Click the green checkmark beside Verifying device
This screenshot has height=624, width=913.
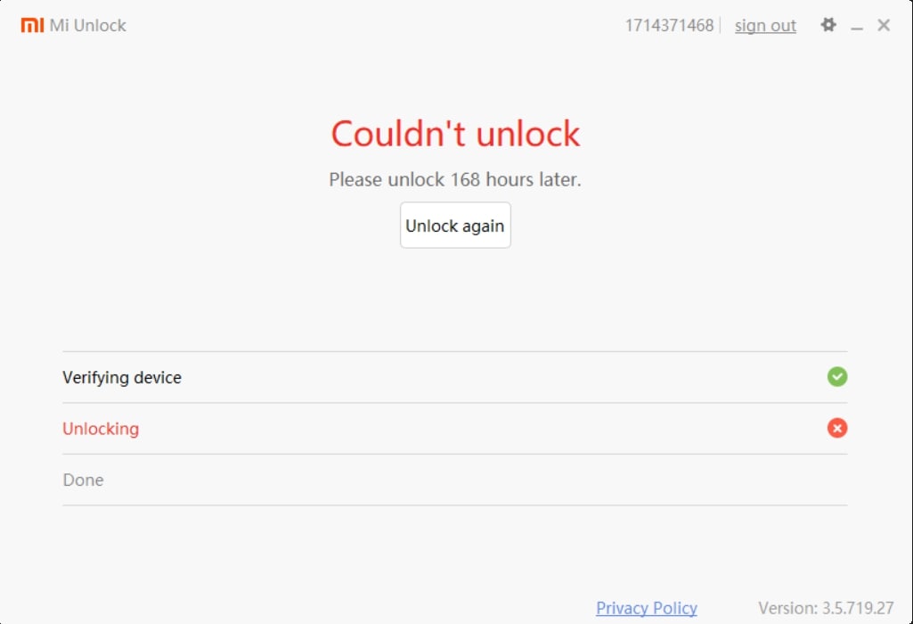coord(836,377)
